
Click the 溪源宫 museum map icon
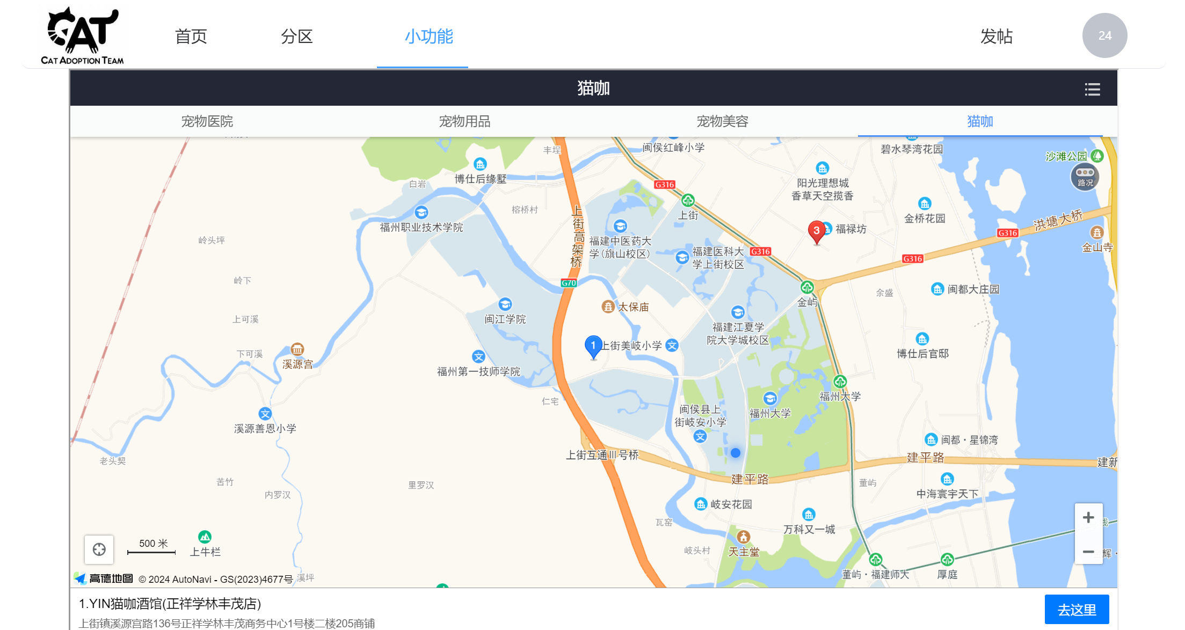point(297,349)
